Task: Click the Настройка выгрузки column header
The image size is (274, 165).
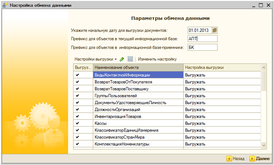Action: pos(222,67)
